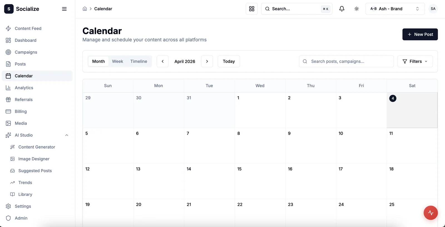Select April 15 calendar cell

click(x=260, y=181)
